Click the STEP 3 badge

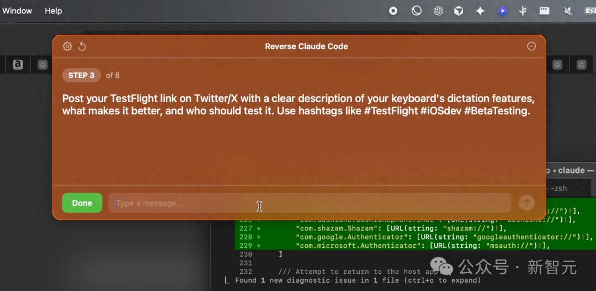[81, 75]
